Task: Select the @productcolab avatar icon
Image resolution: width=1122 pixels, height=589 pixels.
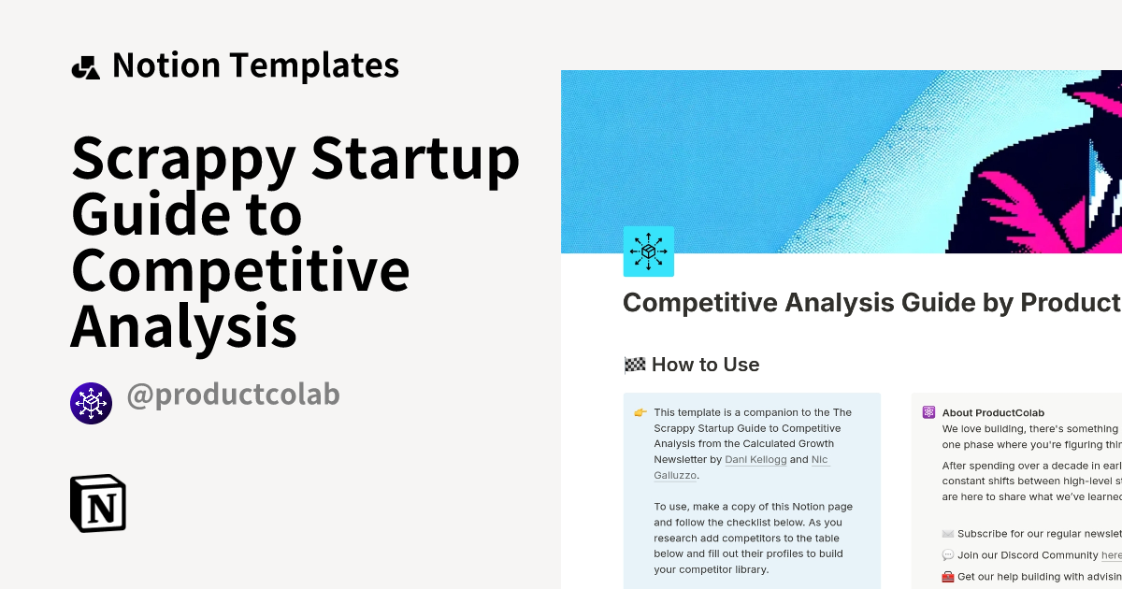Action: coord(91,402)
